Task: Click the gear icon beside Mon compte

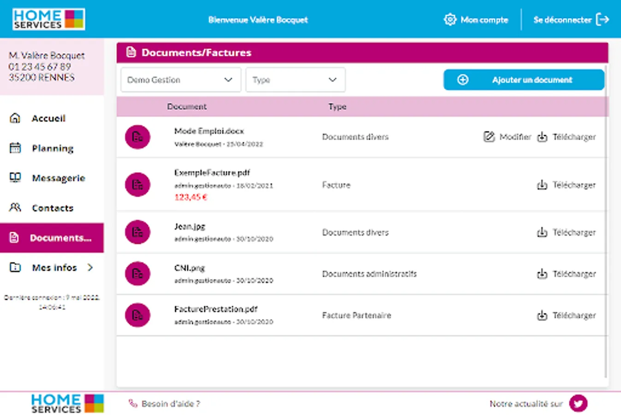Action: coord(449,19)
